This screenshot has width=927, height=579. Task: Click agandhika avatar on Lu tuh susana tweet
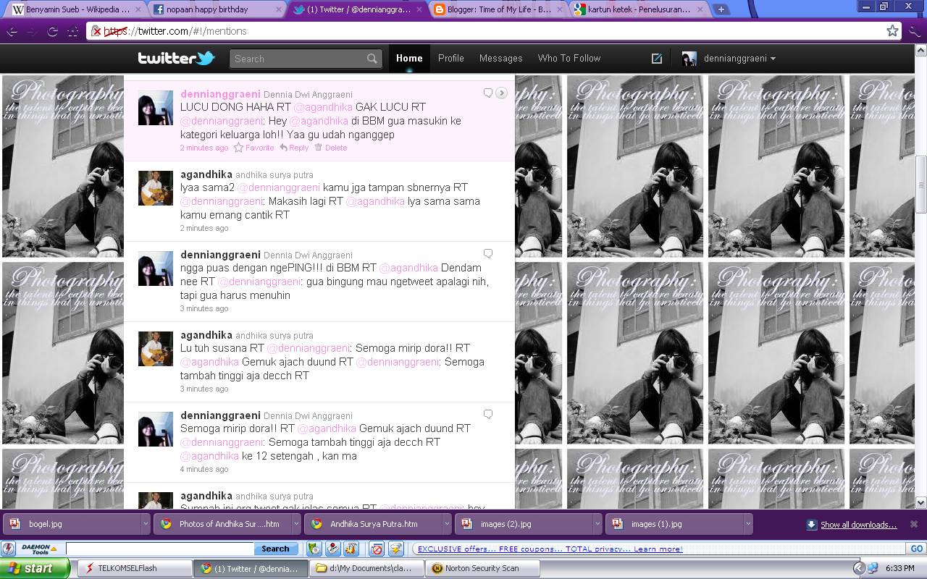click(x=155, y=349)
